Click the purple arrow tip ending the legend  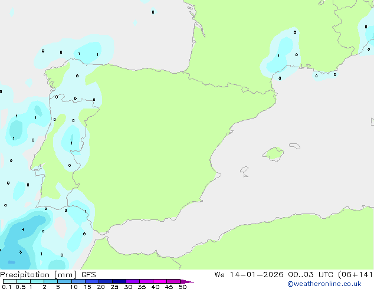(x=187, y=281)
